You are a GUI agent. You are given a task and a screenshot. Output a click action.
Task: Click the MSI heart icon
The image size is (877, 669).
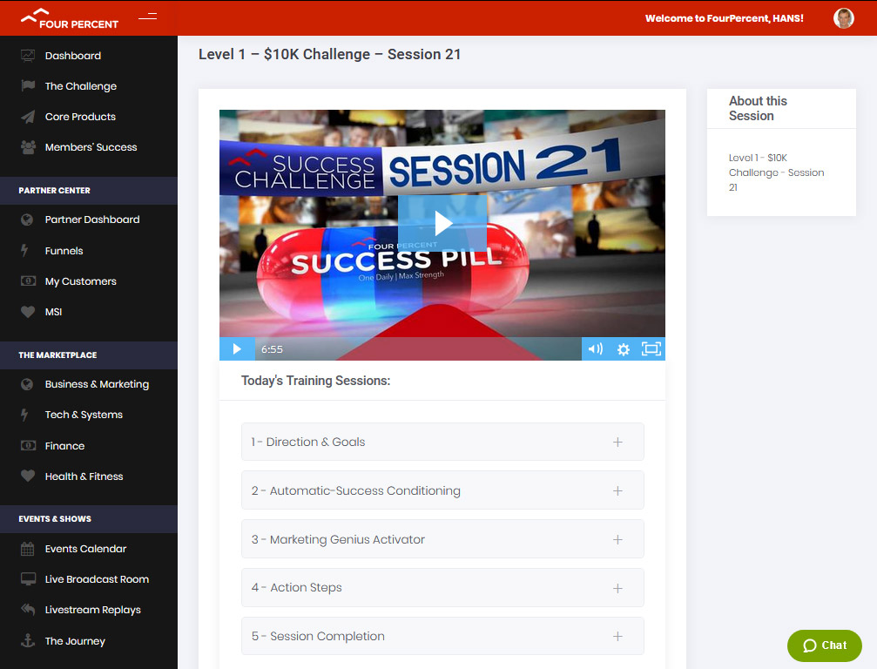pyautogui.click(x=27, y=312)
